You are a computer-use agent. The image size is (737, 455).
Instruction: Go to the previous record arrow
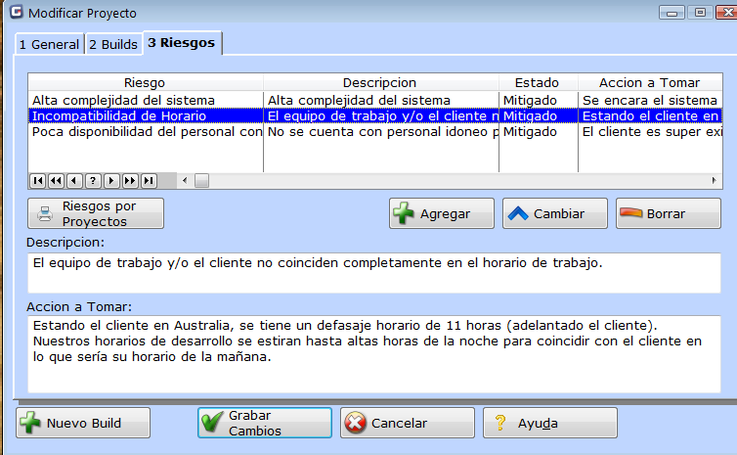coord(74,180)
